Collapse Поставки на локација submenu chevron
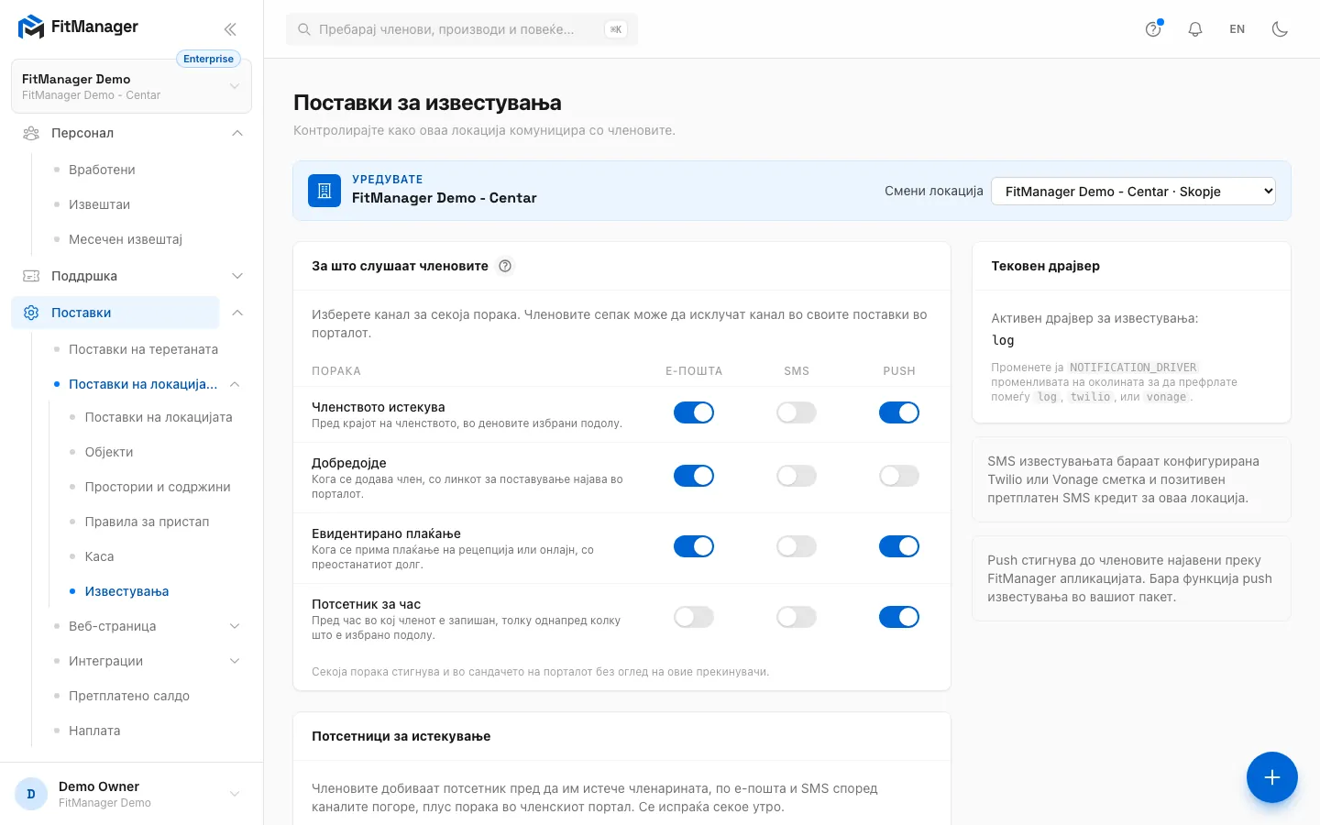The image size is (1320, 825). point(235,384)
